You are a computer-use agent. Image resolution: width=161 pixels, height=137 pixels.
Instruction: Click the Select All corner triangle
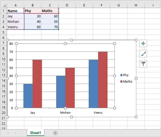pyautogui.click(x=4, y=5)
